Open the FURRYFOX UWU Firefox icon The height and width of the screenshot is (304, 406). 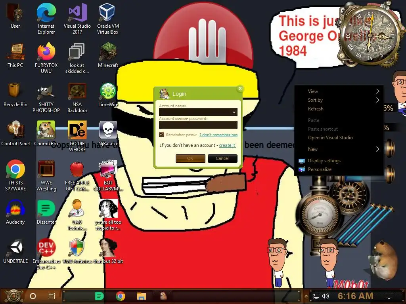pos(46,58)
